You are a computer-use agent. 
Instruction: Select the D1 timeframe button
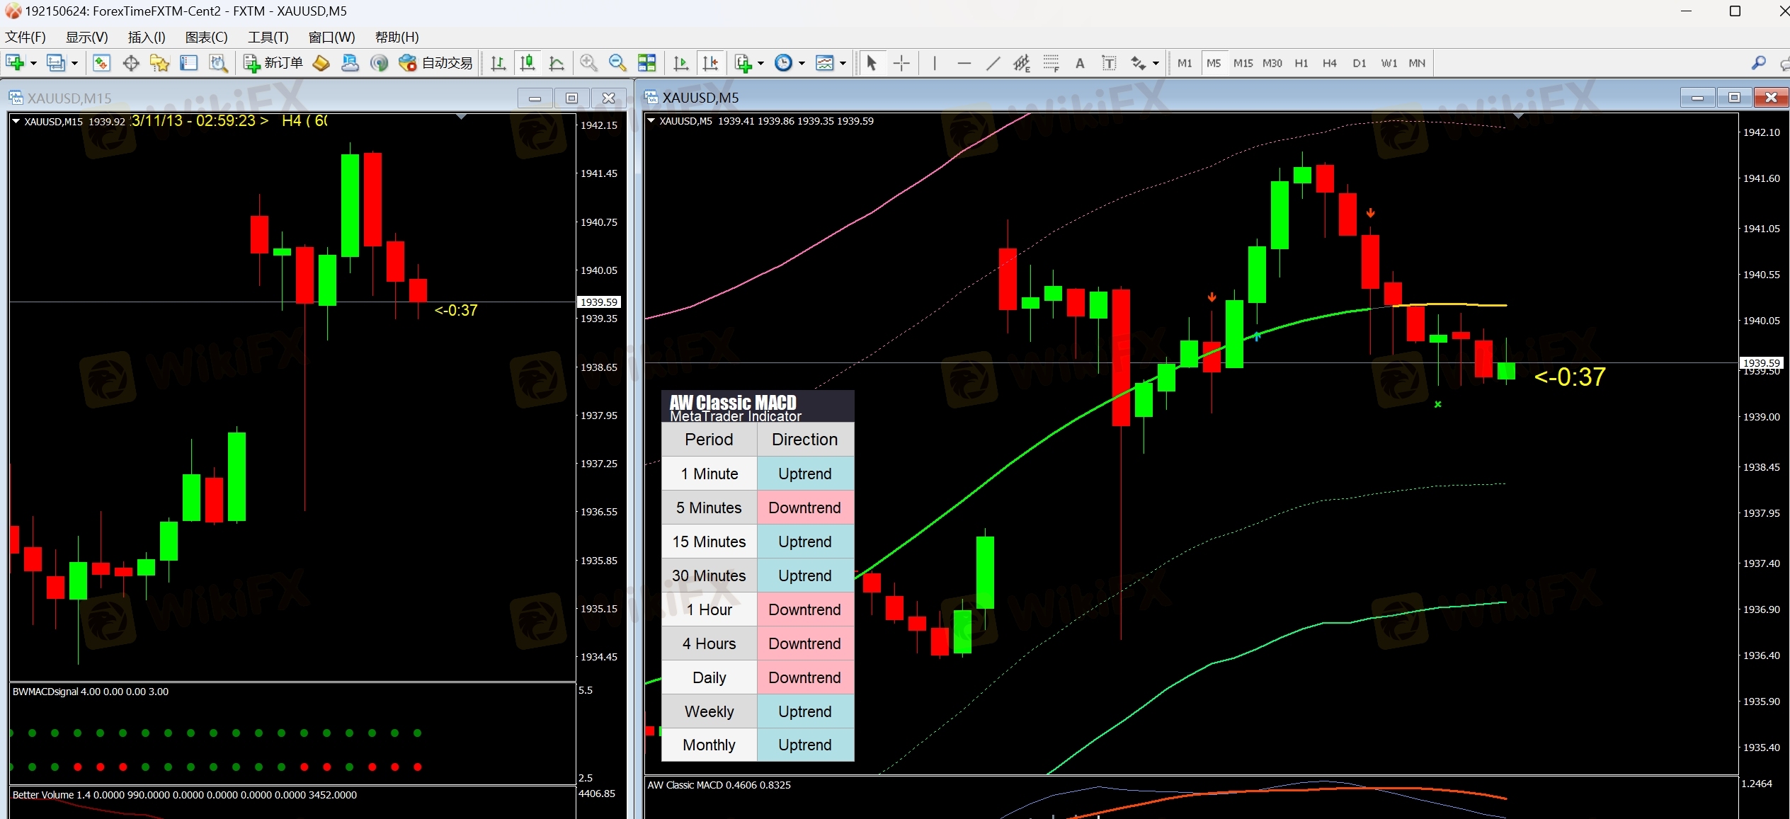[x=1359, y=63]
